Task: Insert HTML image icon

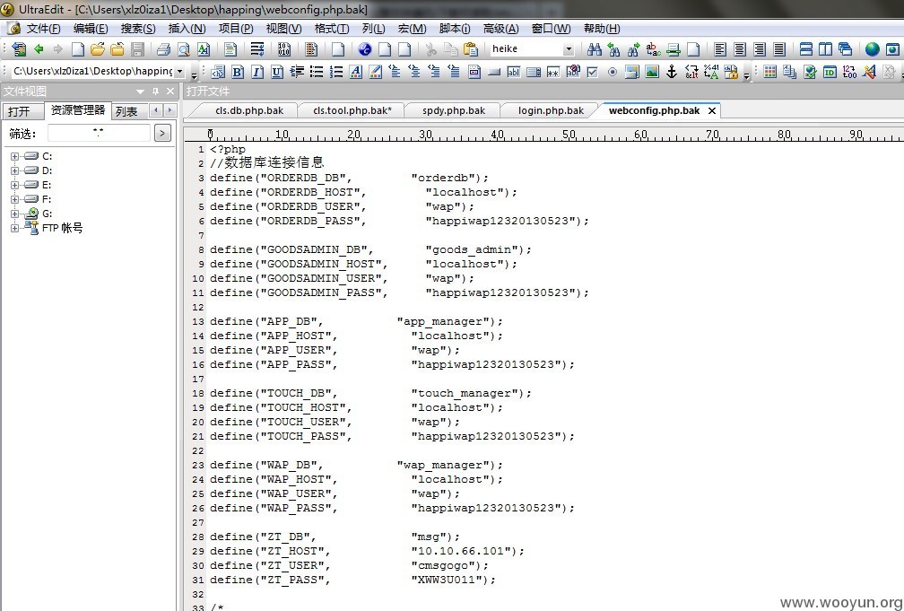Action: pos(652,72)
